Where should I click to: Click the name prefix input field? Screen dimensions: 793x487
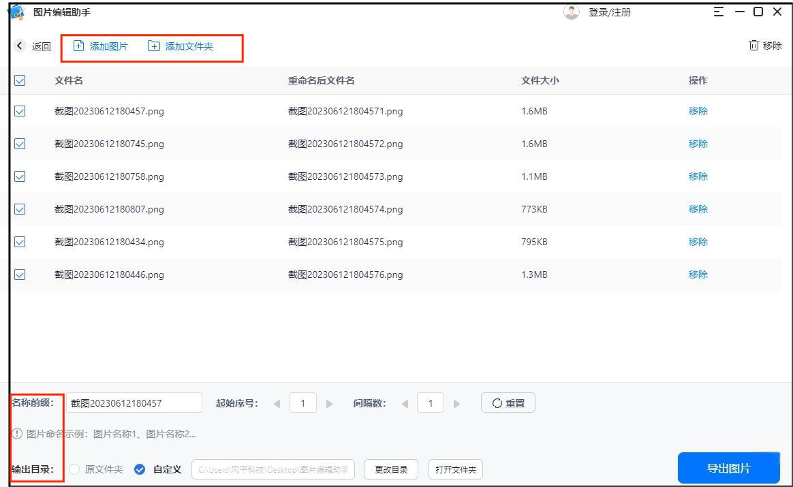[133, 402]
